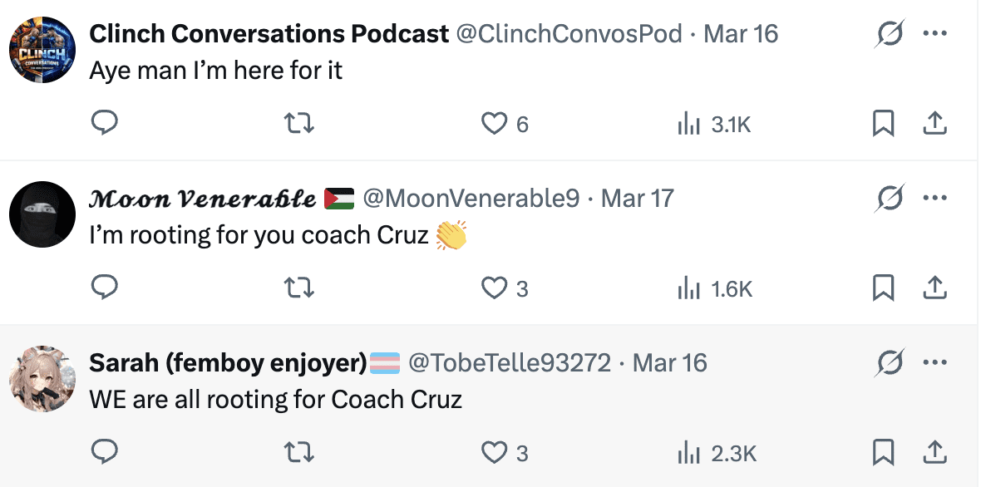Reply to Clinch Conversations Podcast's tweet
This screenshot has height=487, width=981.
pyautogui.click(x=104, y=124)
